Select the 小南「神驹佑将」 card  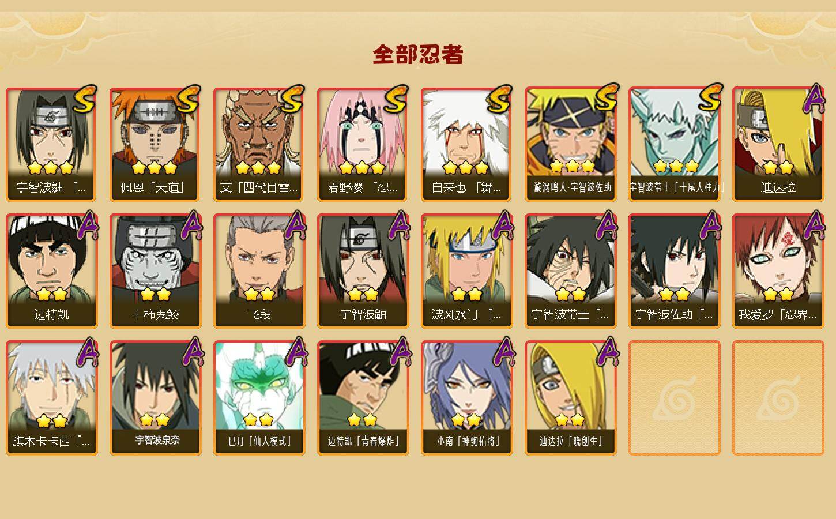coord(466,398)
